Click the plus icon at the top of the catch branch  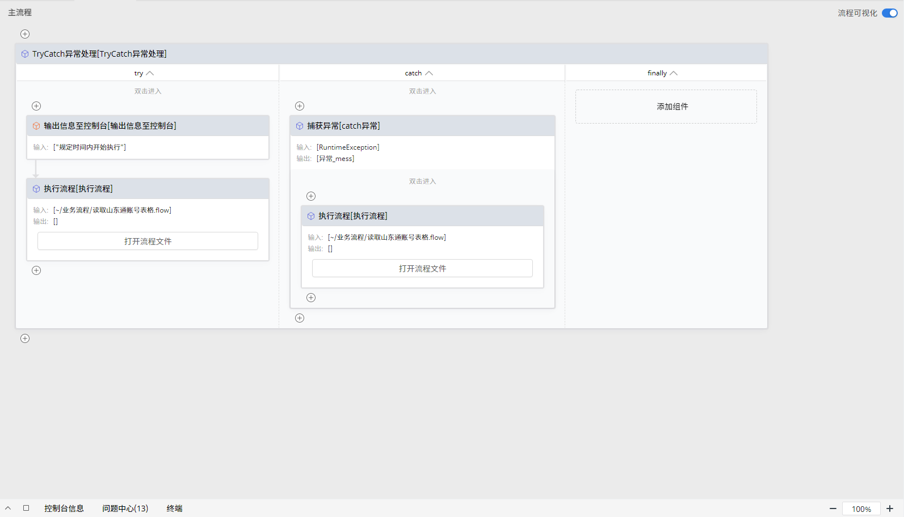[300, 106]
